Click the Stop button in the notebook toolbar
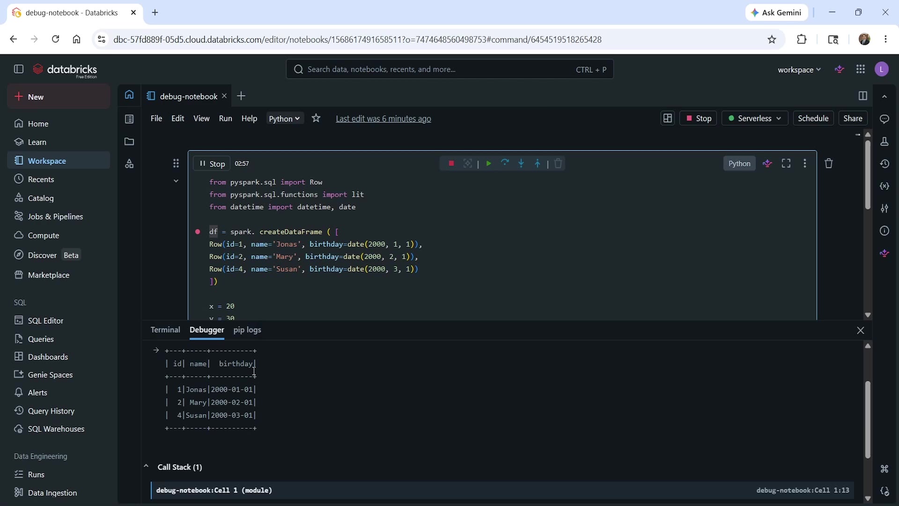 (x=698, y=119)
